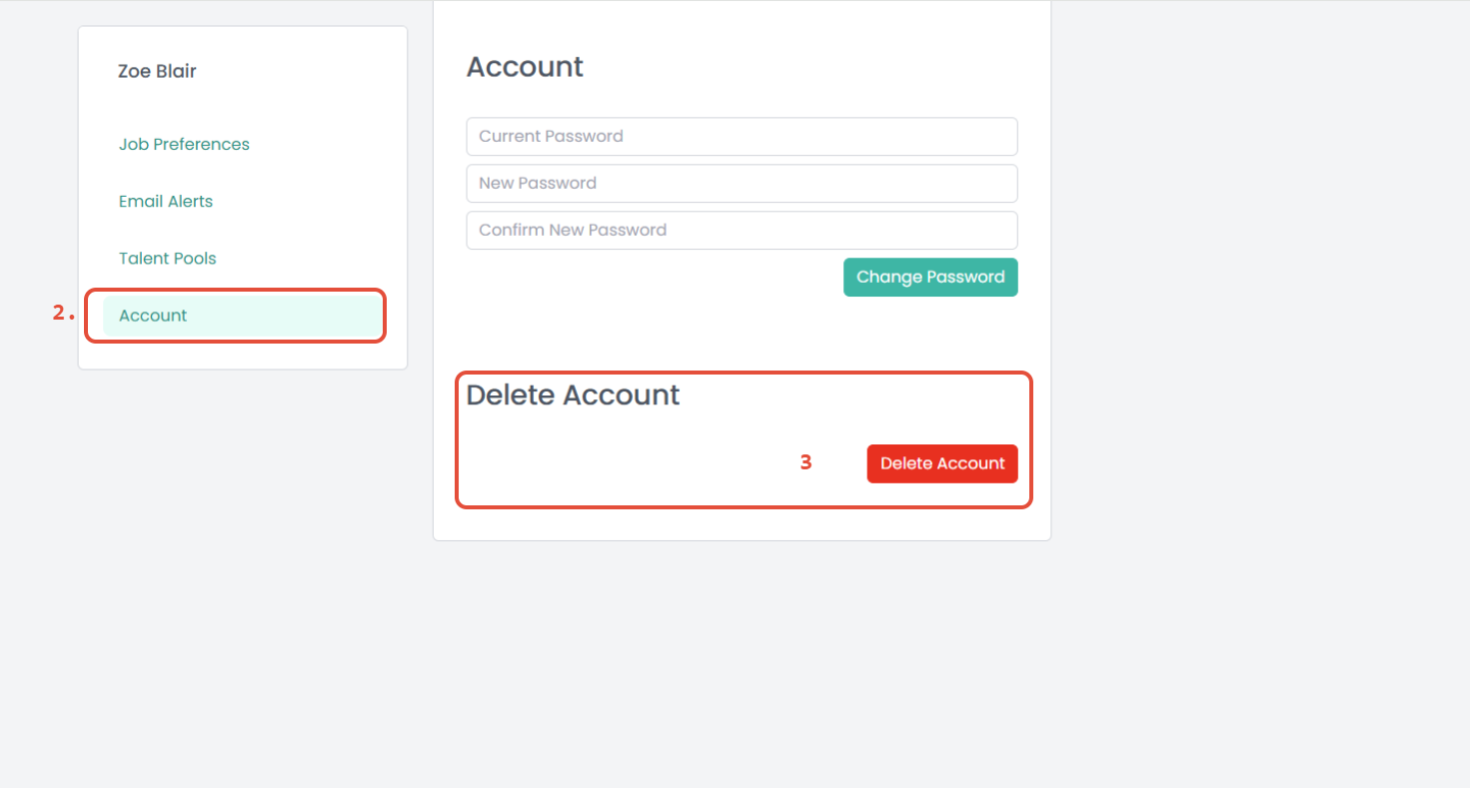1470x788 pixels.
Task: Click into the New Password field
Action: [x=741, y=184]
